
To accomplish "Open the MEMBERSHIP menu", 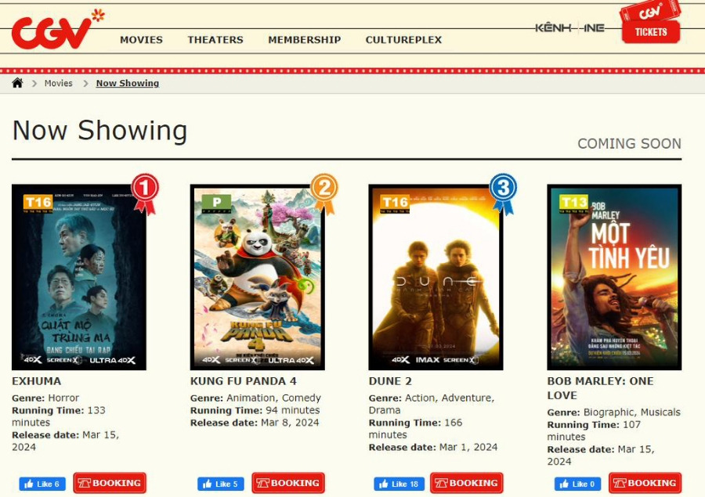I will [305, 40].
